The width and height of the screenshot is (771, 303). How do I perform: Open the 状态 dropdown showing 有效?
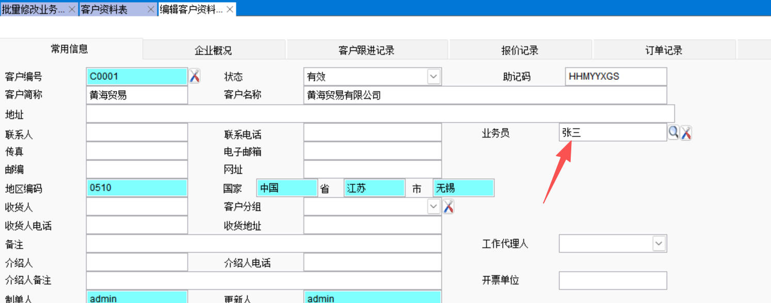pyautogui.click(x=433, y=77)
